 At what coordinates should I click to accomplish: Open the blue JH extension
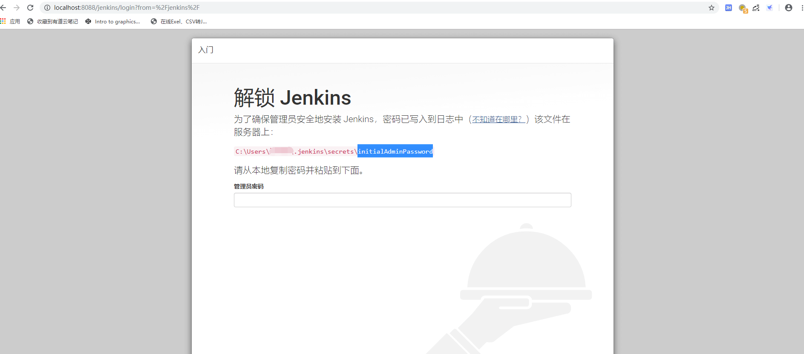[729, 8]
